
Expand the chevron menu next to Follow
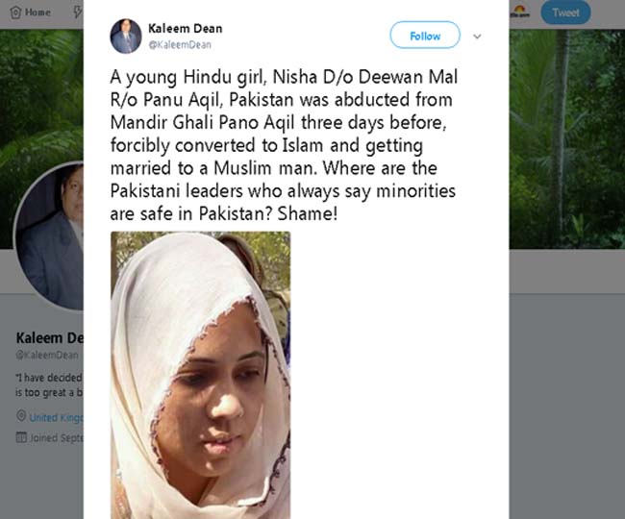click(x=477, y=37)
